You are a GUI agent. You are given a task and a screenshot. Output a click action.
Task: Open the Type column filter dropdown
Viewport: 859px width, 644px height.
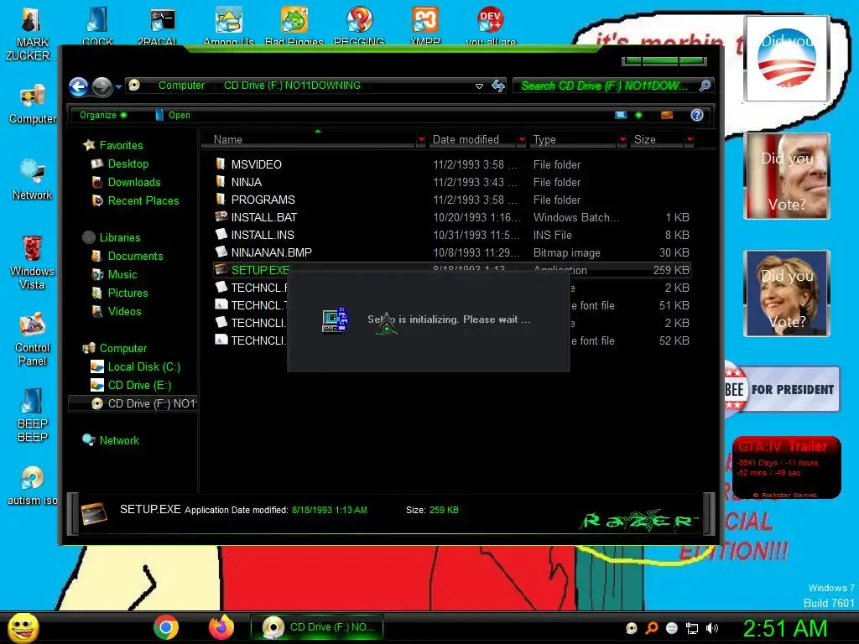(x=623, y=140)
